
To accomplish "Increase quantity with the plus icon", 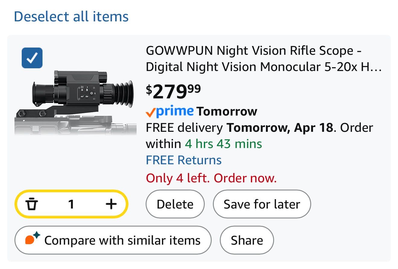I will pos(111,204).
